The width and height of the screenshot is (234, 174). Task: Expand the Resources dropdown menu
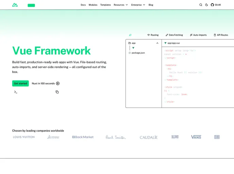point(121,5)
